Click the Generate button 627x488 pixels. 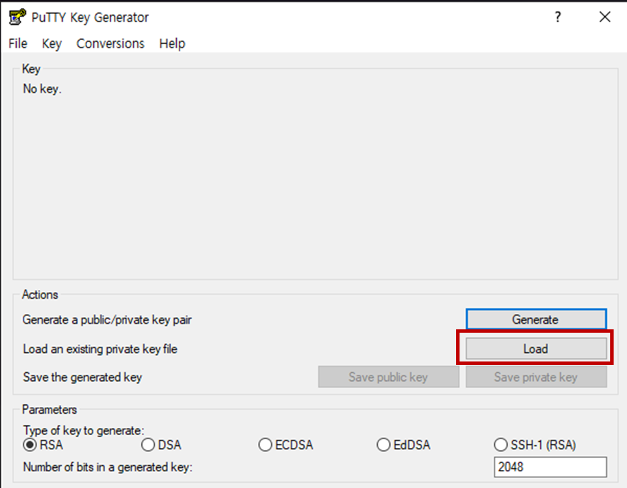coord(536,319)
